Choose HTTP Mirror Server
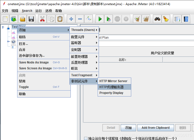The image size is (194, 140). [114, 81]
